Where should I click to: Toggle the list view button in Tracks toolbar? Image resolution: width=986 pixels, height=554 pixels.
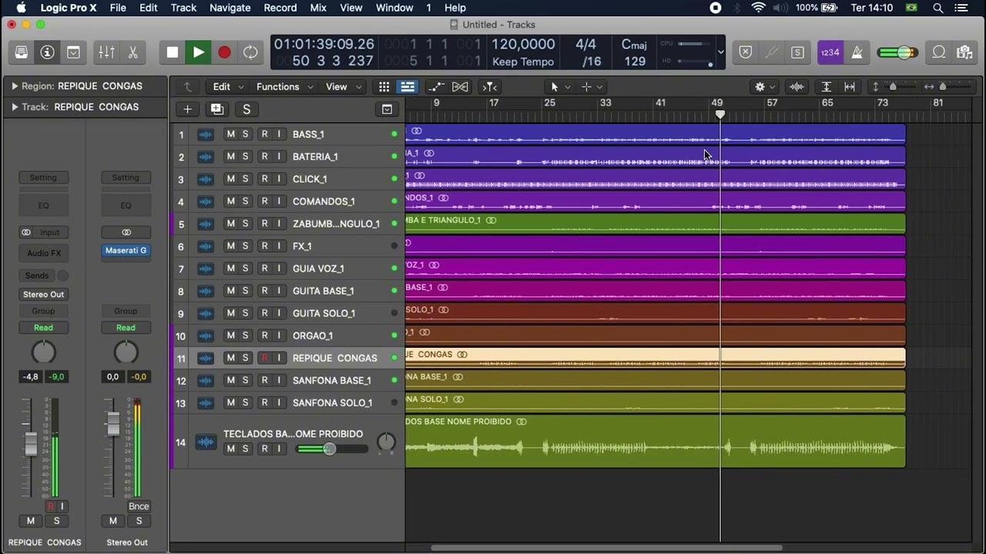tap(407, 87)
